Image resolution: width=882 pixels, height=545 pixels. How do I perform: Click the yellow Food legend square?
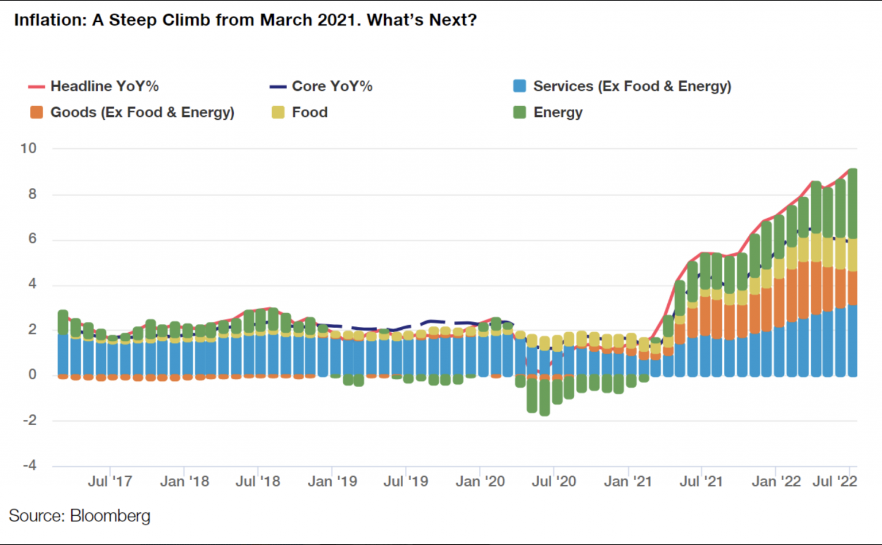coord(278,112)
